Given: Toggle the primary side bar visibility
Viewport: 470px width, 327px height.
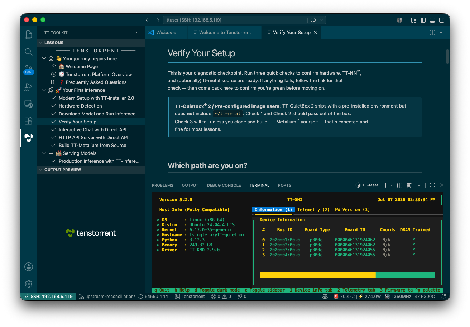Looking at the screenshot, I should click(423, 20).
